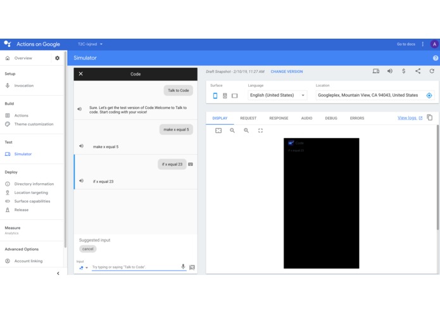Switch to the AUDIO tab
The height and width of the screenshot is (313, 440).
tap(306, 118)
